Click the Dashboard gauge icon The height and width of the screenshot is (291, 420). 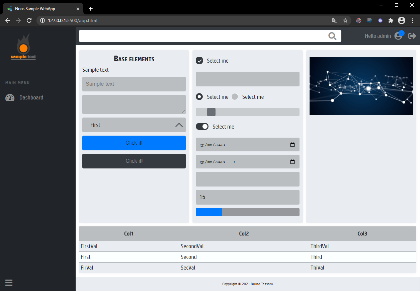pyautogui.click(x=10, y=98)
